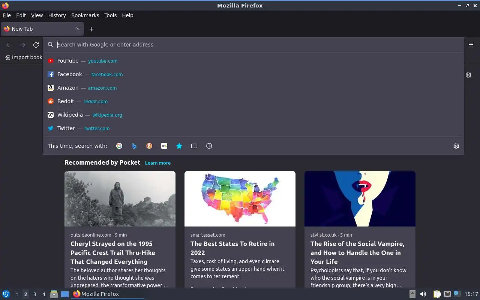Go back one page
The image size is (480, 300).
(9, 45)
